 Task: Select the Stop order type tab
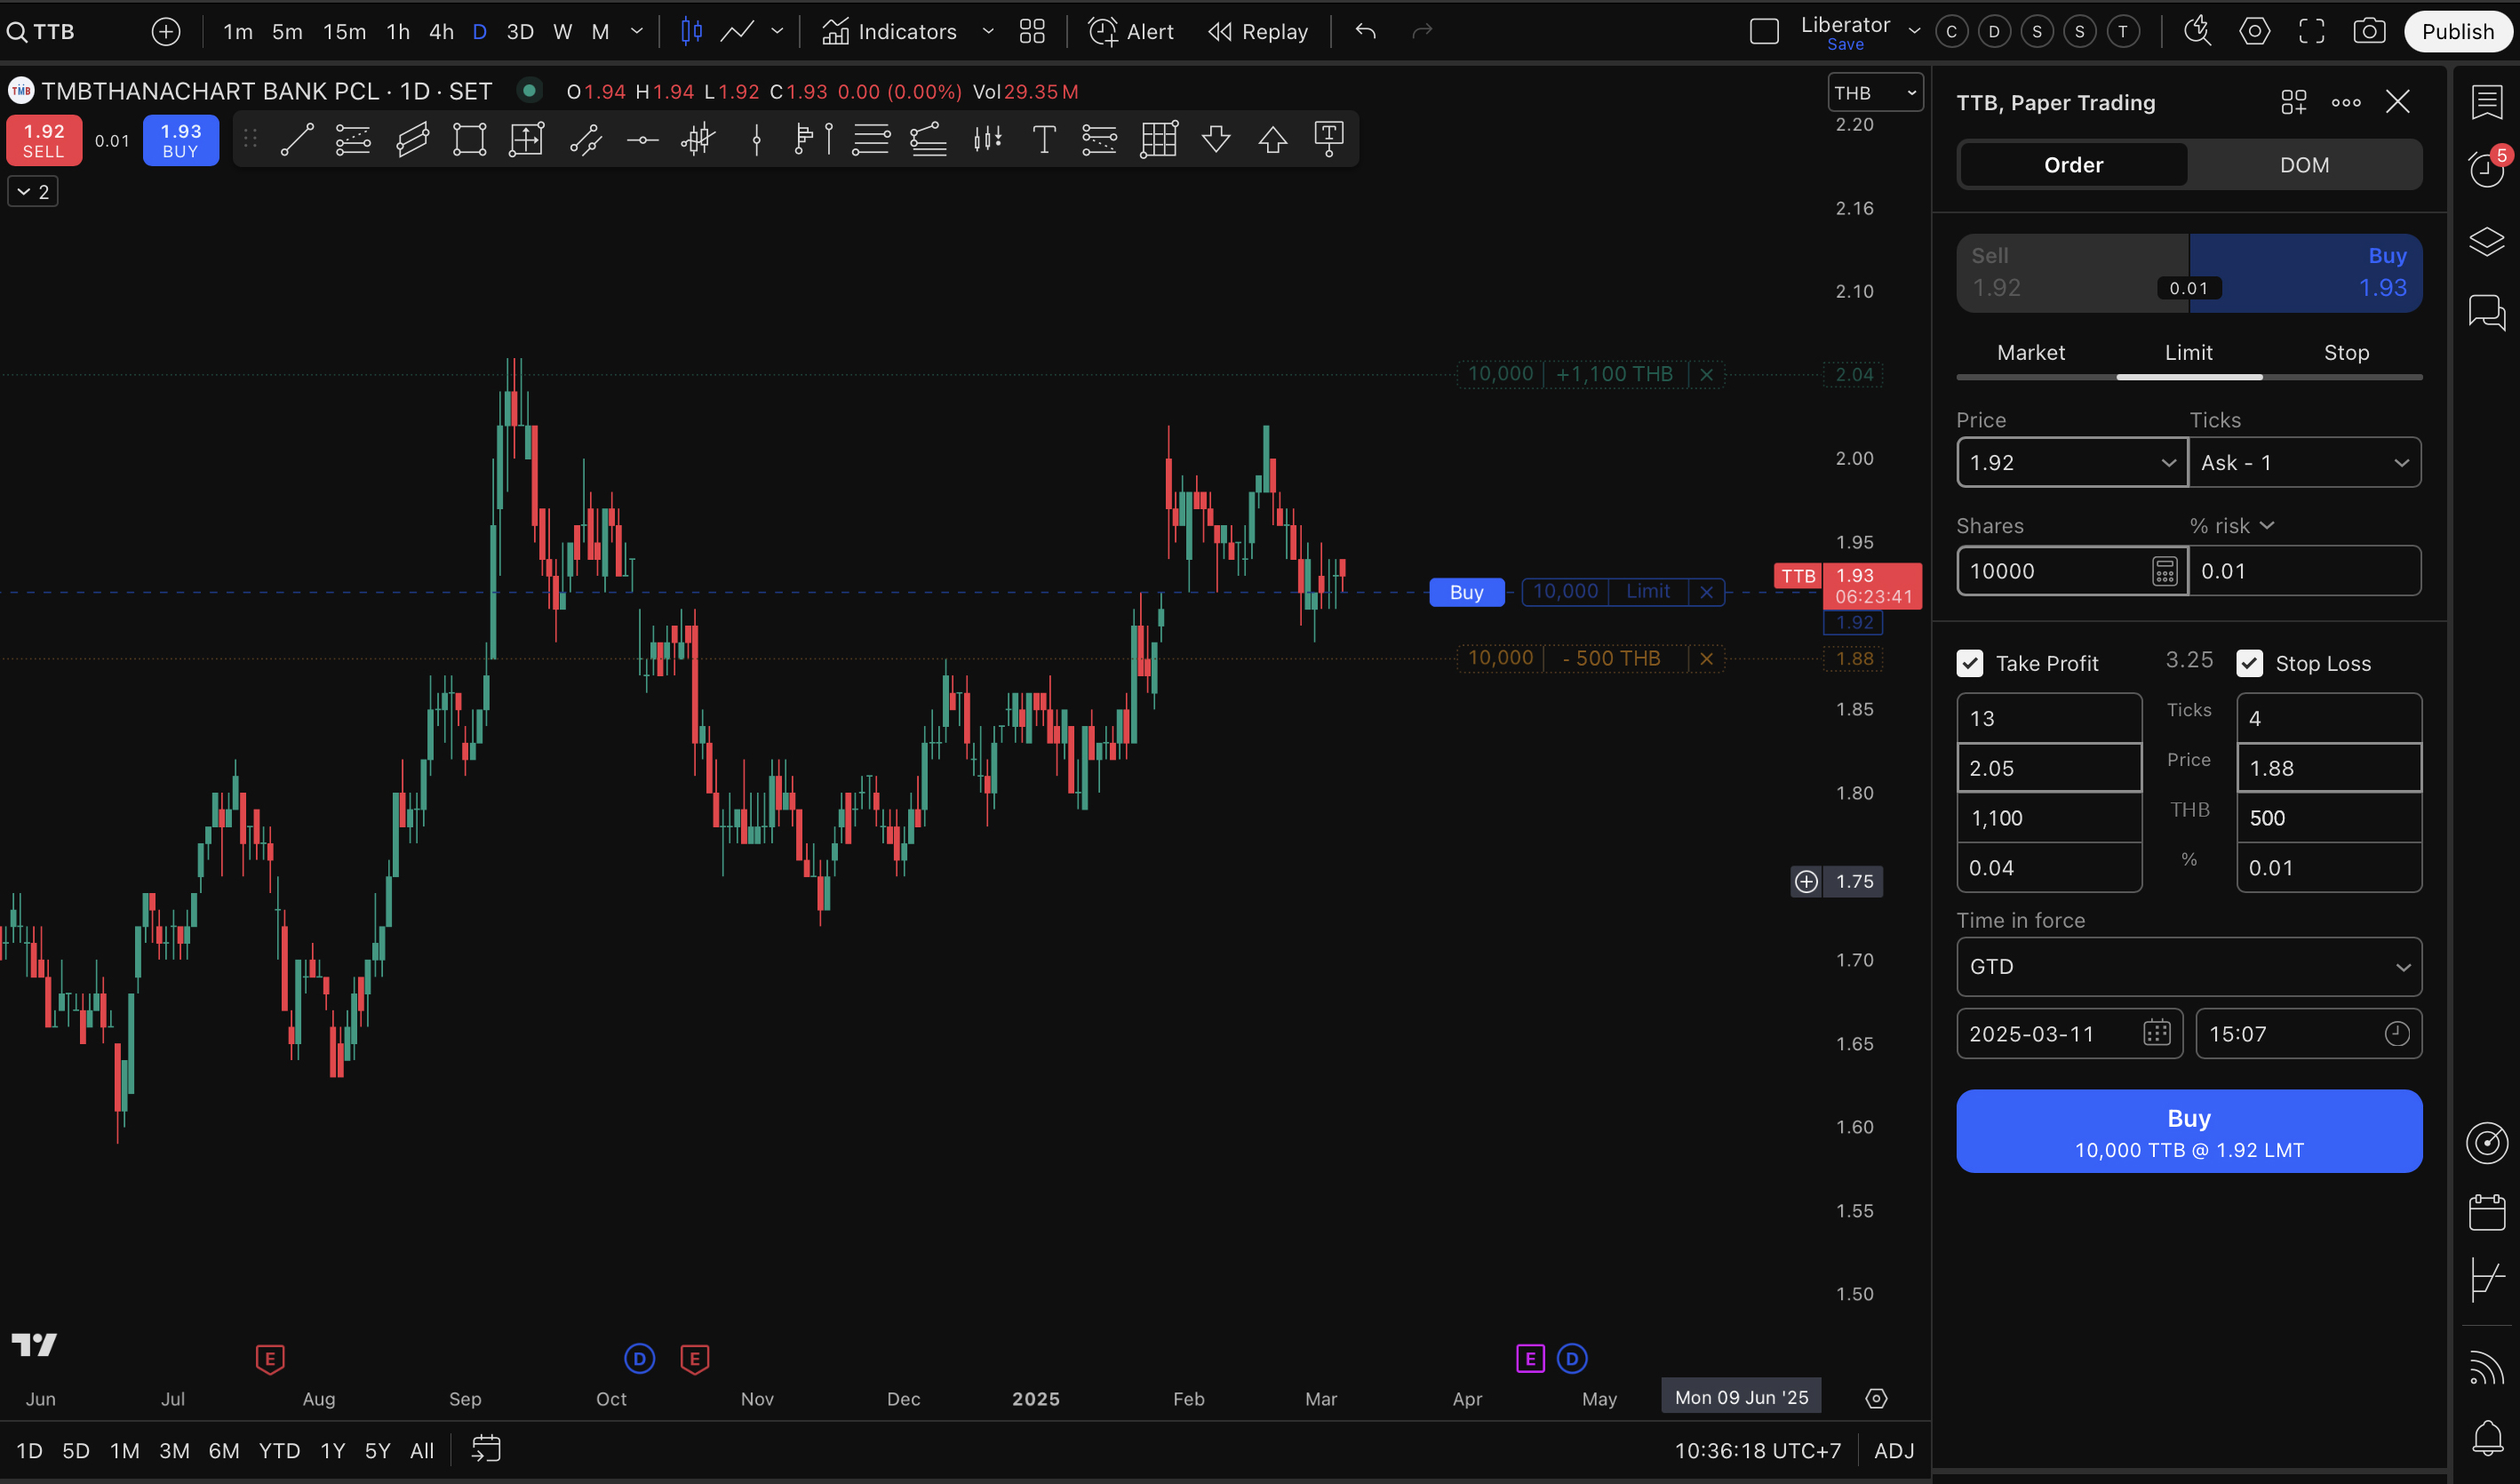pyautogui.click(x=2346, y=353)
